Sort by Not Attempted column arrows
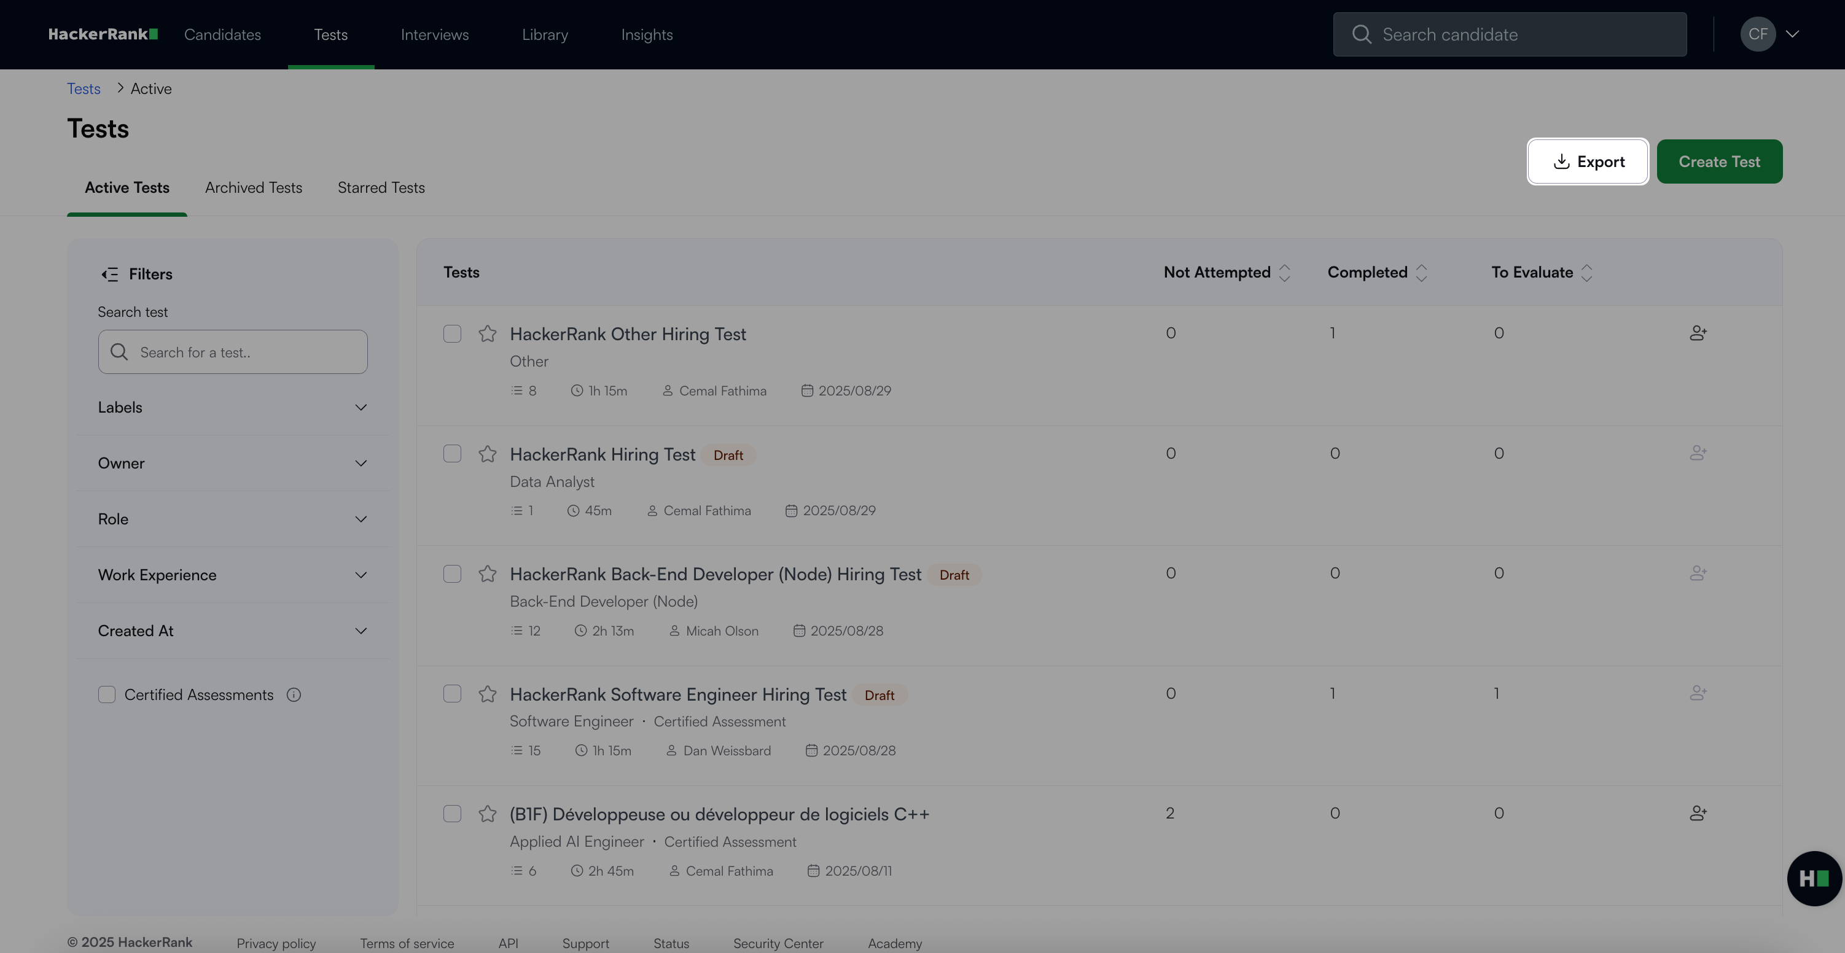1845x953 pixels. [x=1284, y=273]
